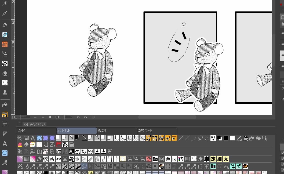Select the blue G-pen brush icon
The width and height of the screenshot is (284, 174).
click(5, 34)
